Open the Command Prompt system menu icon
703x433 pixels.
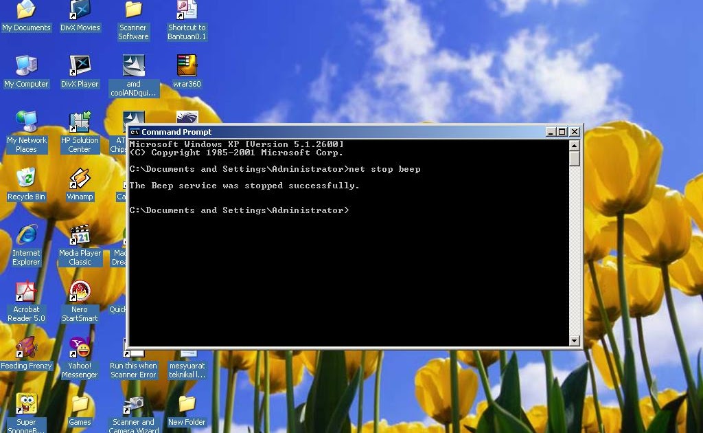tap(135, 132)
